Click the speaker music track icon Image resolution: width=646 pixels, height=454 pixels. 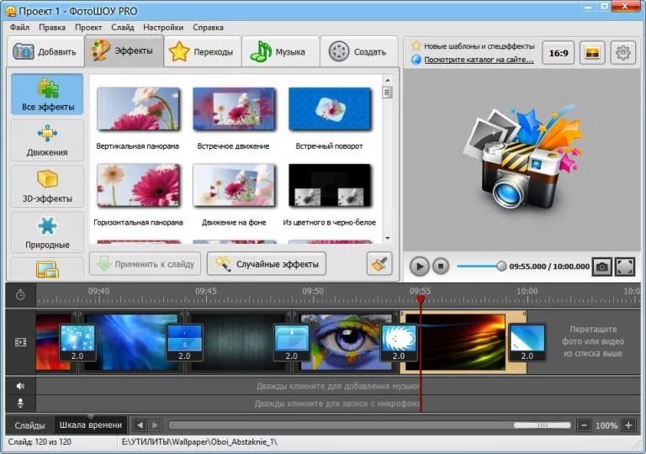[20, 386]
